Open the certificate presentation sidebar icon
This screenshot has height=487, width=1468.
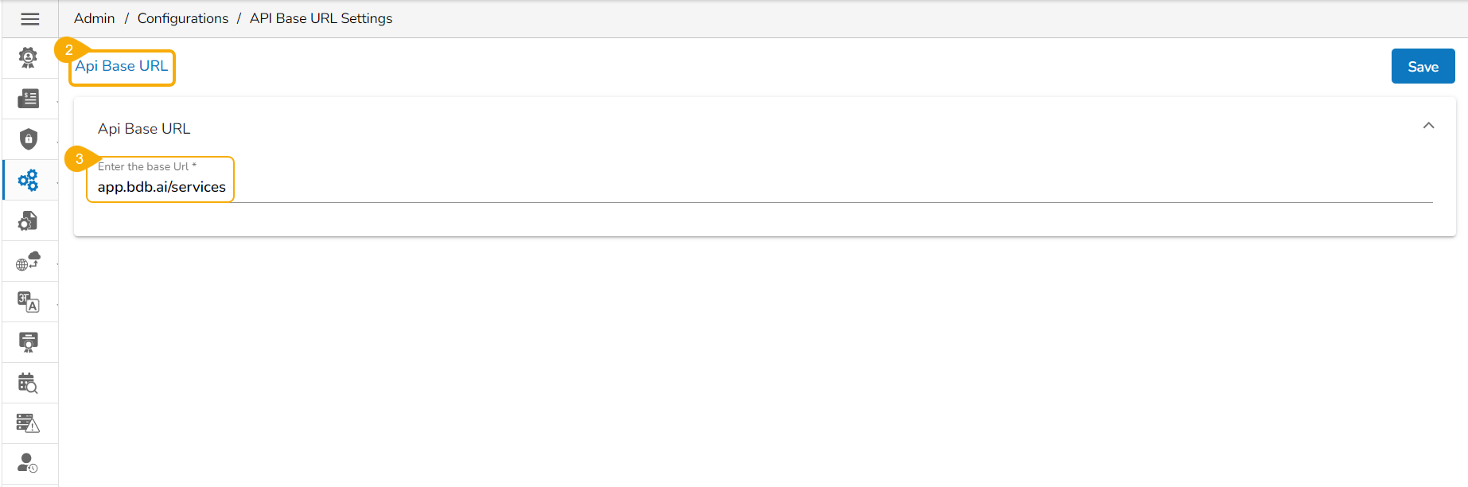tap(28, 343)
